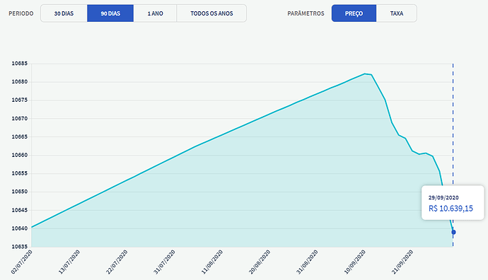Click the 29/09/2020 date in tooltip
This screenshot has width=488, height=280.
(443, 197)
